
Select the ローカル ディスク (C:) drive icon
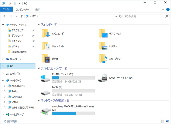pos(46,78)
